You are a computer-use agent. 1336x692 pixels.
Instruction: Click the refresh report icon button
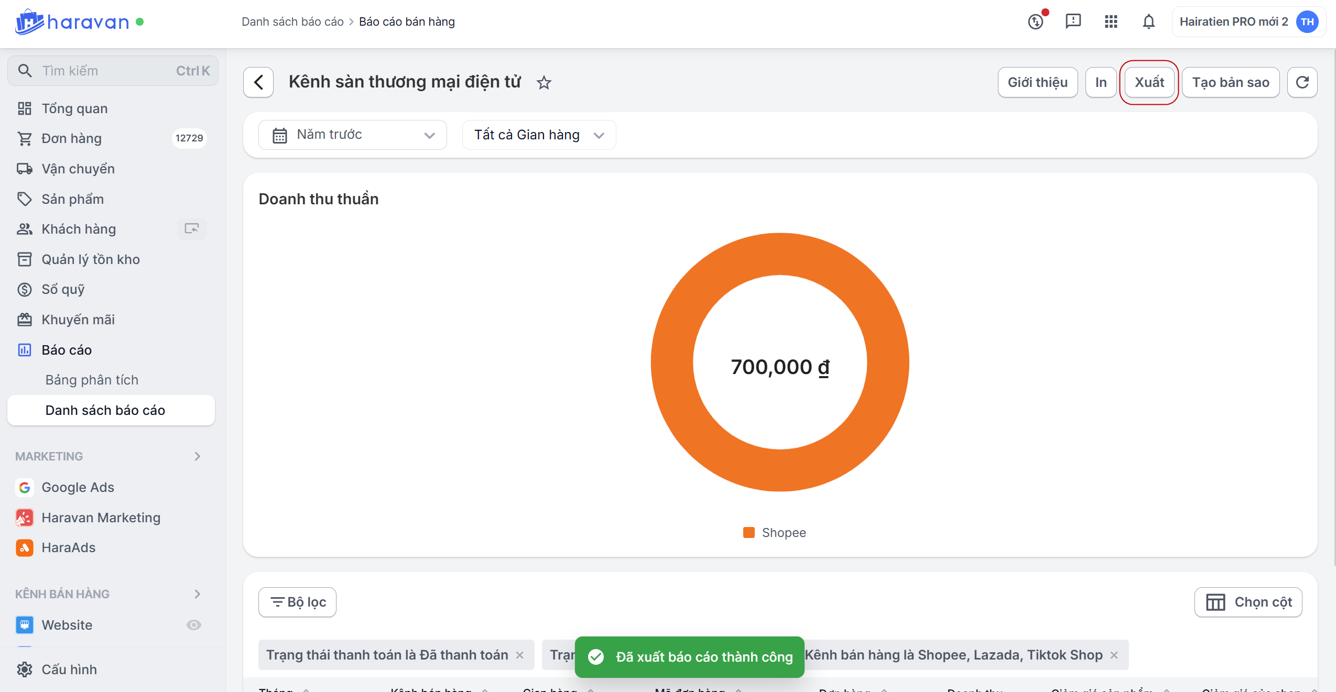[x=1302, y=82]
